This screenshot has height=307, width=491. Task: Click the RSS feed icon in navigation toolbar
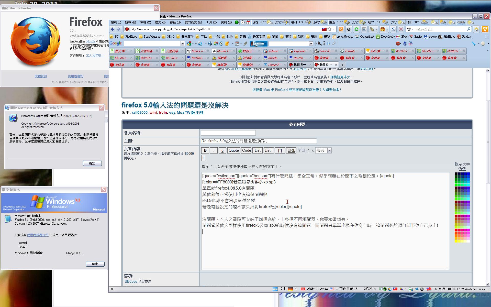tap(341, 29)
